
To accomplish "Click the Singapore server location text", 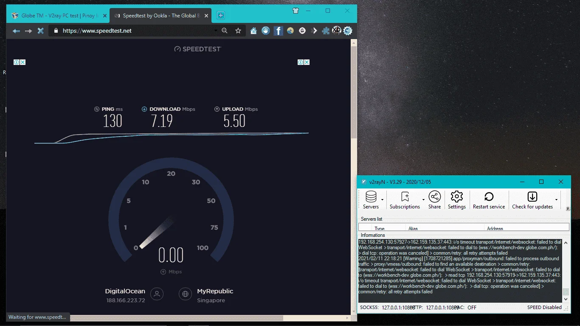I will pyautogui.click(x=211, y=301).
